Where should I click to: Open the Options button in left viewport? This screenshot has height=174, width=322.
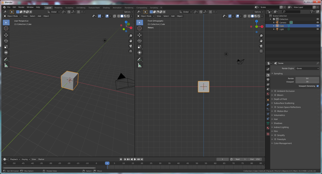(x=128, y=12)
